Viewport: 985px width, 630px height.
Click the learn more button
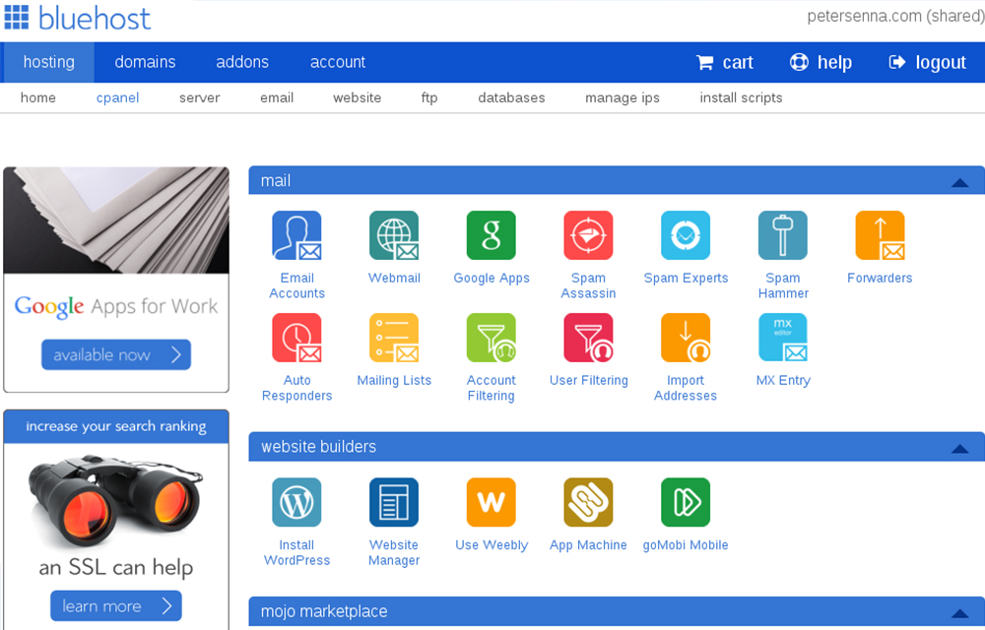[x=116, y=605]
